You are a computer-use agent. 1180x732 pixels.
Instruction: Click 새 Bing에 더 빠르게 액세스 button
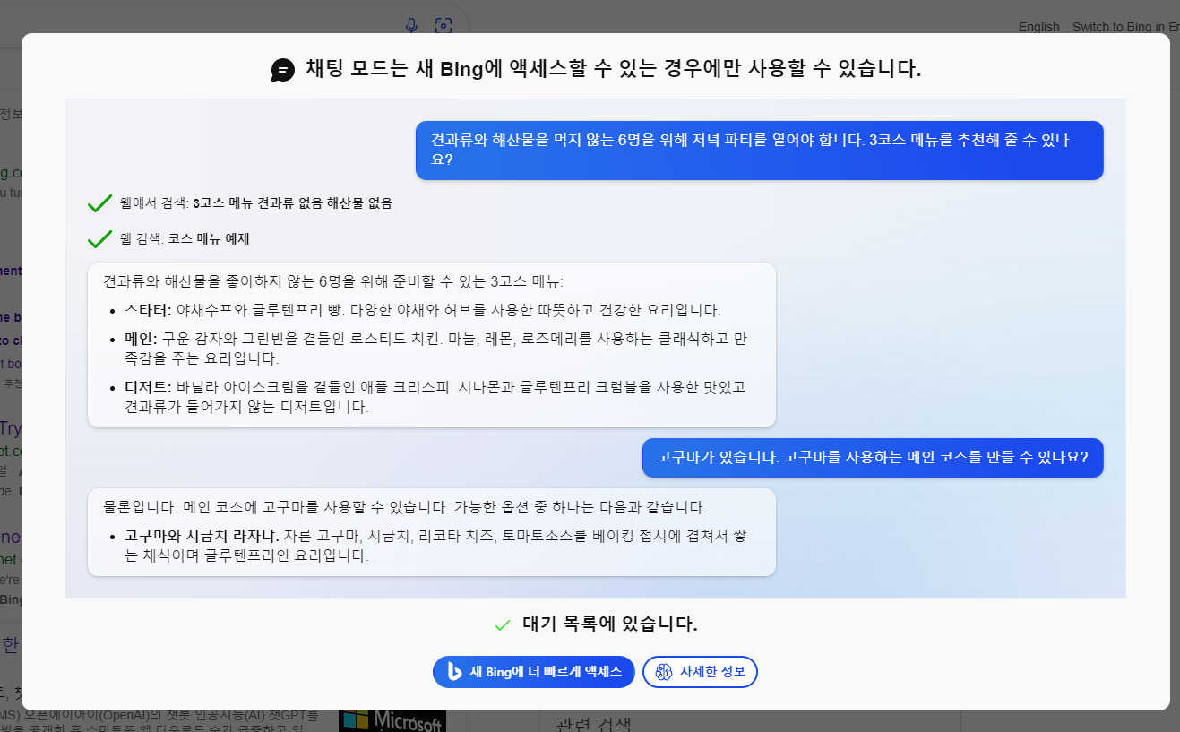534,672
